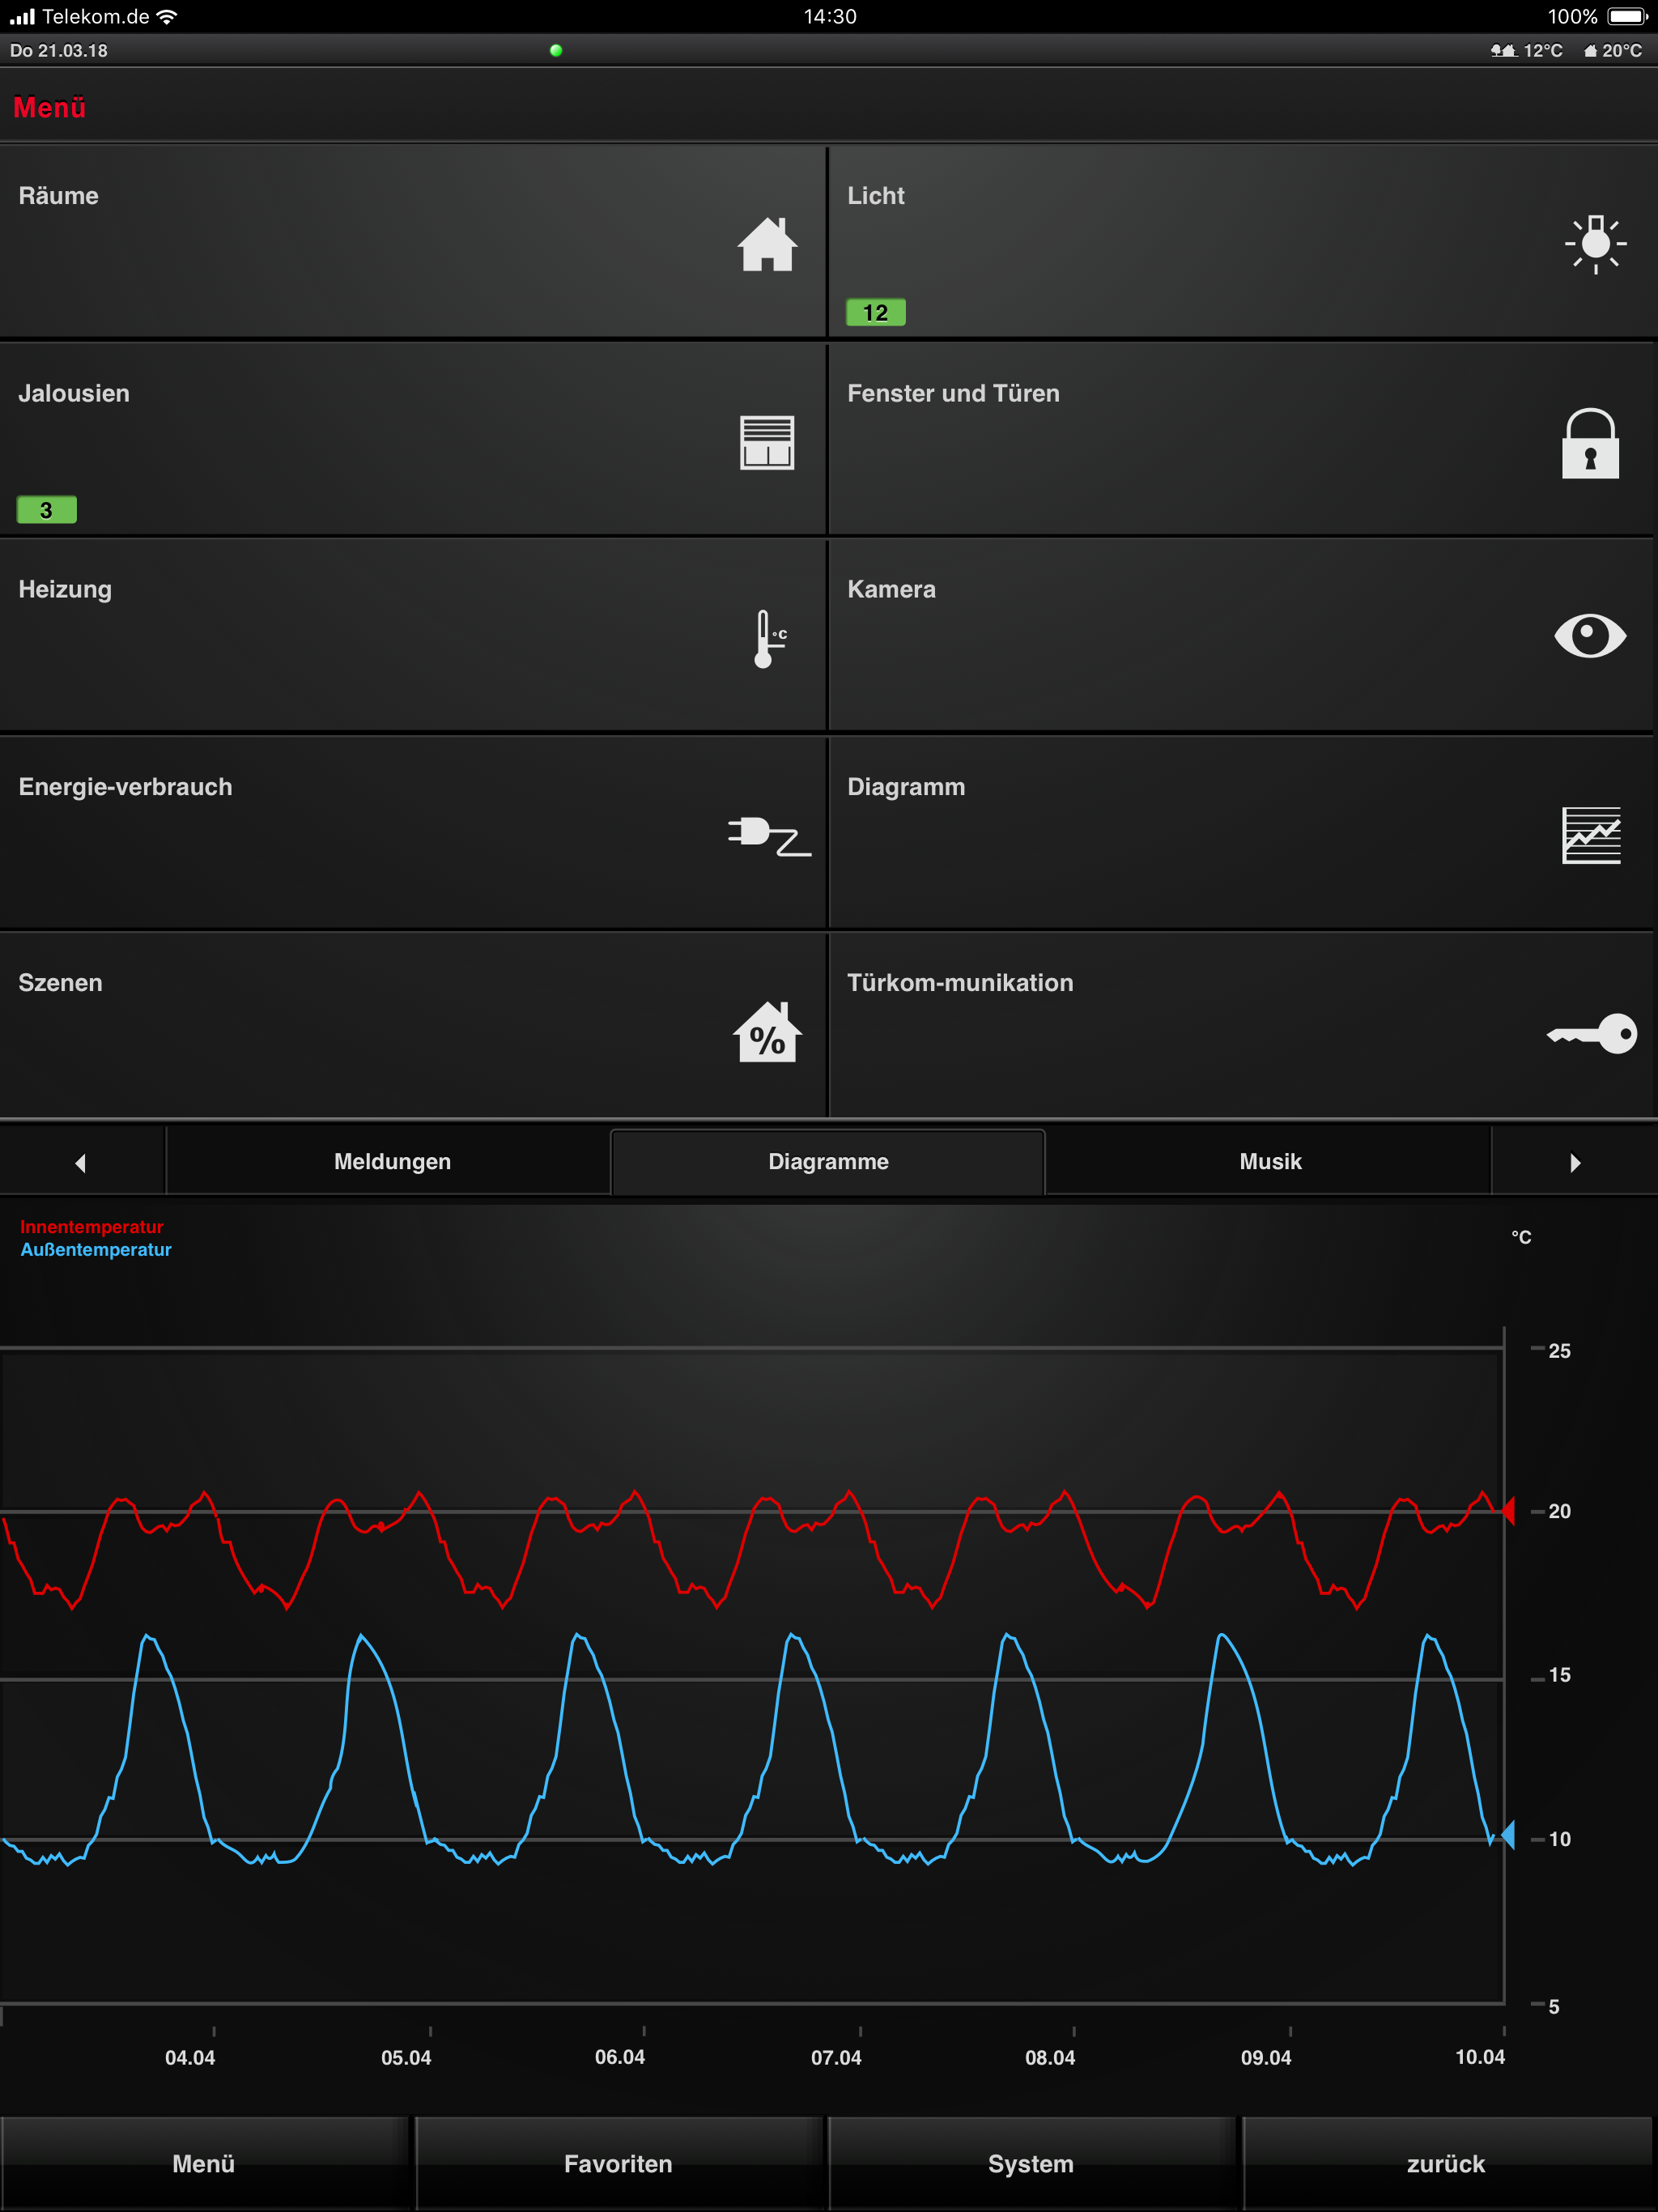Tap the Türkom-munikation key icon
1658x2212 pixels.
pos(1592,1033)
